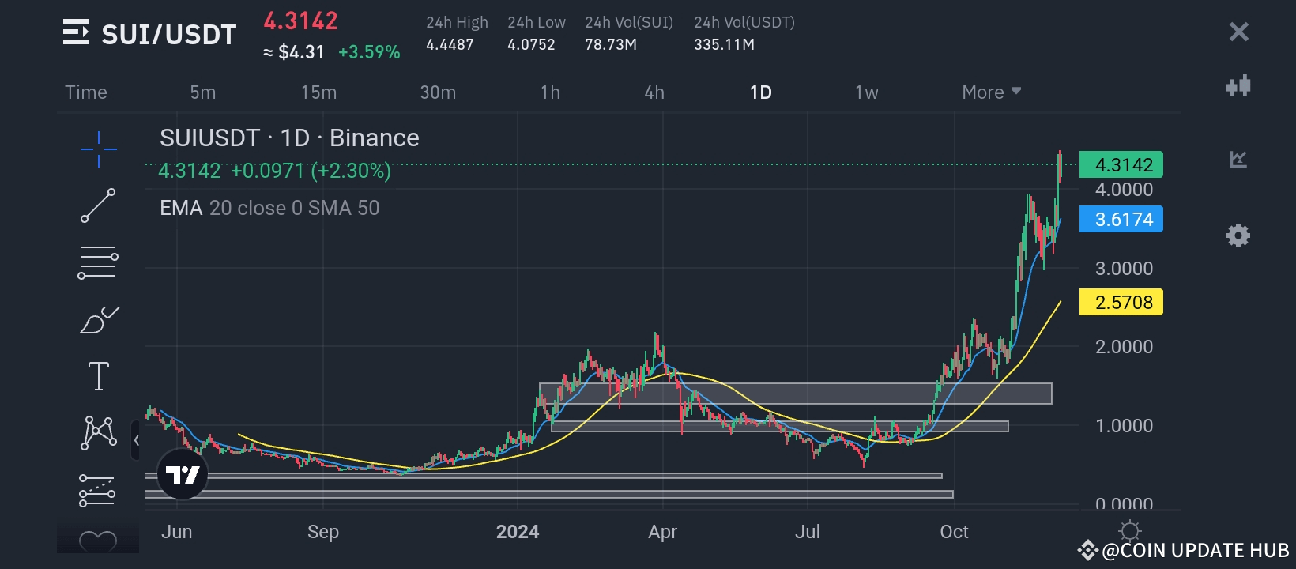Select the 15m timeframe

(319, 92)
